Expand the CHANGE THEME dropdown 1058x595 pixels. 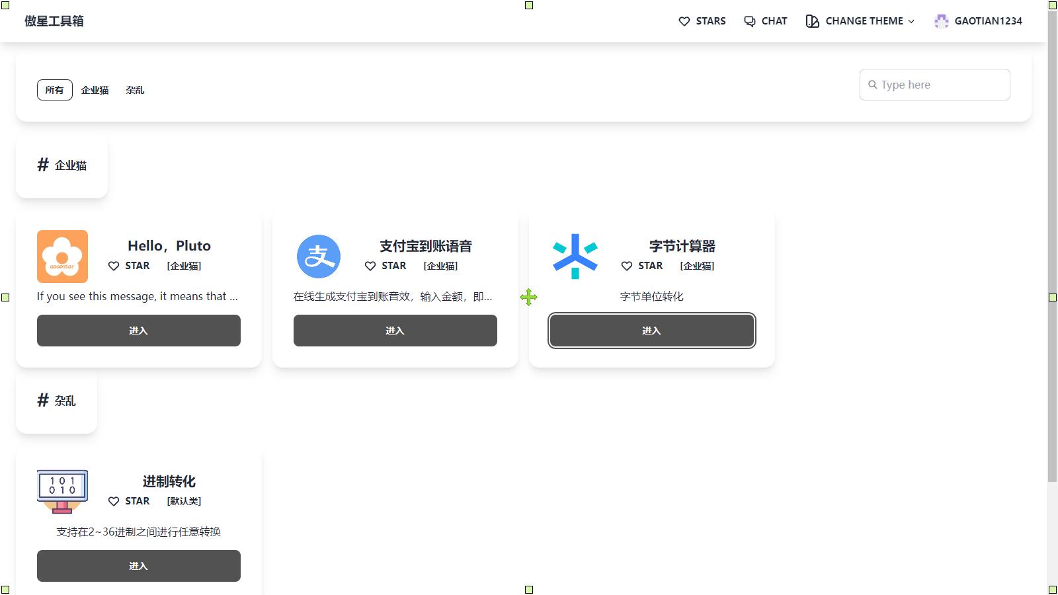point(860,21)
